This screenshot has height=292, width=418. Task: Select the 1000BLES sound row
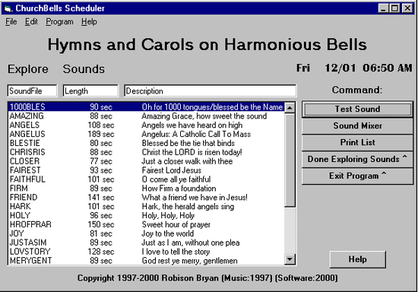146,107
